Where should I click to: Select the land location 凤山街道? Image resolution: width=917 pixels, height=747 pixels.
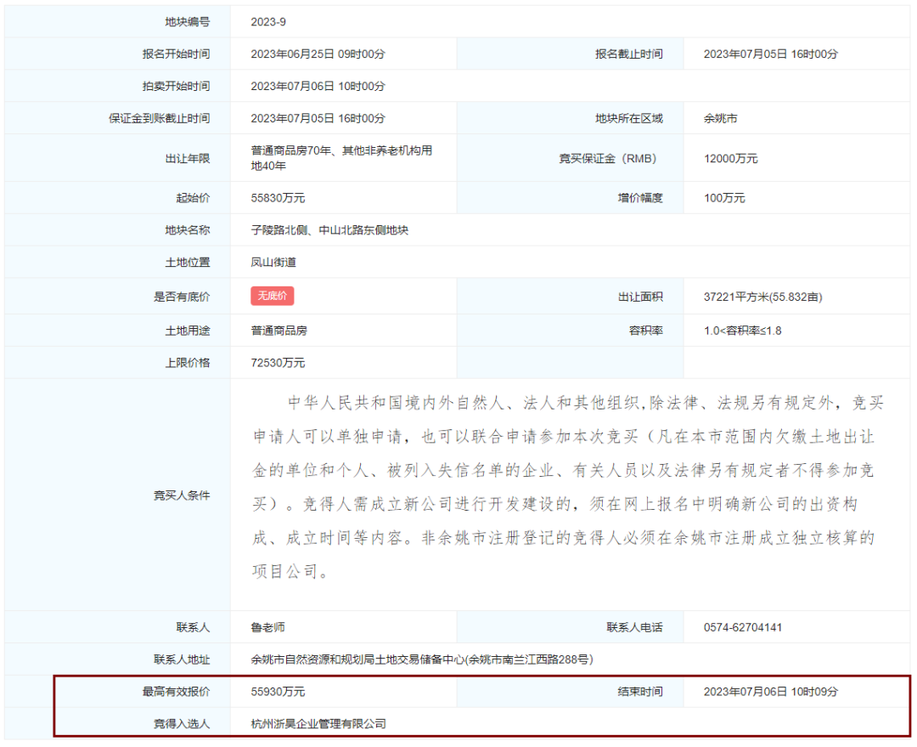[x=273, y=263]
